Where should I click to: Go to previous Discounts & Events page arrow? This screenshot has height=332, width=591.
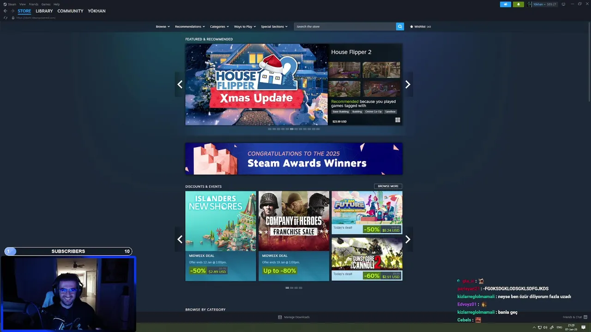[x=180, y=239]
